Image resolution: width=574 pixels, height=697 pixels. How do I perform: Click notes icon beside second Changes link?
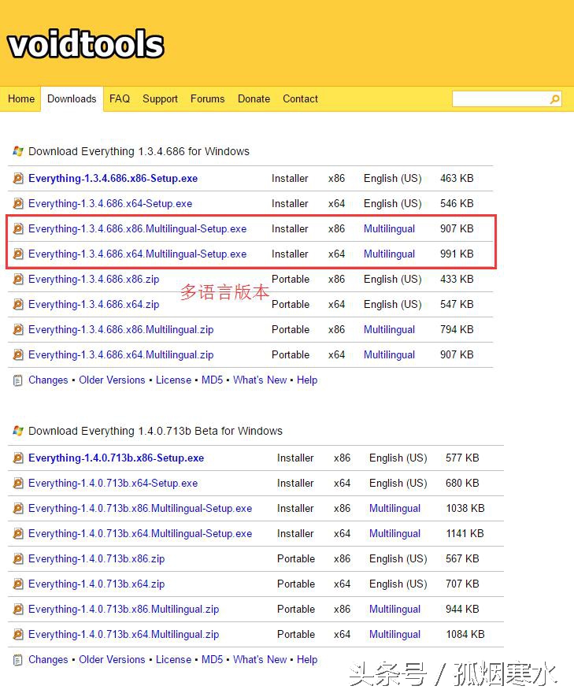point(18,660)
